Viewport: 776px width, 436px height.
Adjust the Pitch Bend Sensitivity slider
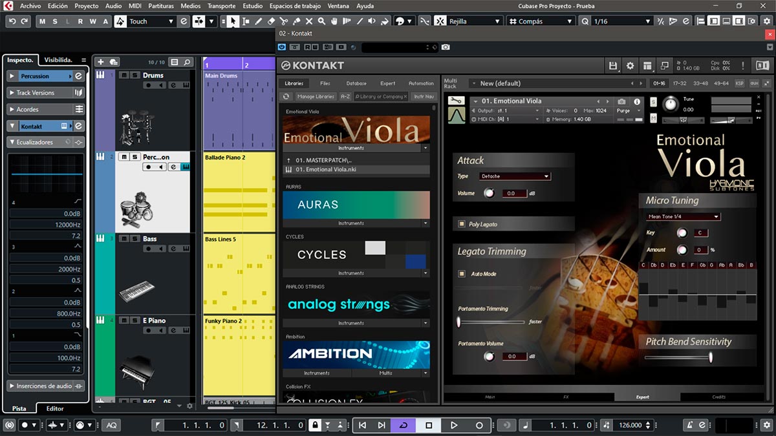677,357
